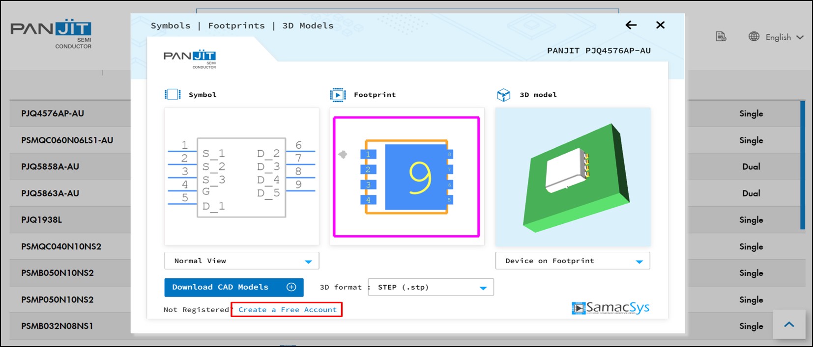Click Create a Free Account link
813x347 pixels.
pos(288,310)
